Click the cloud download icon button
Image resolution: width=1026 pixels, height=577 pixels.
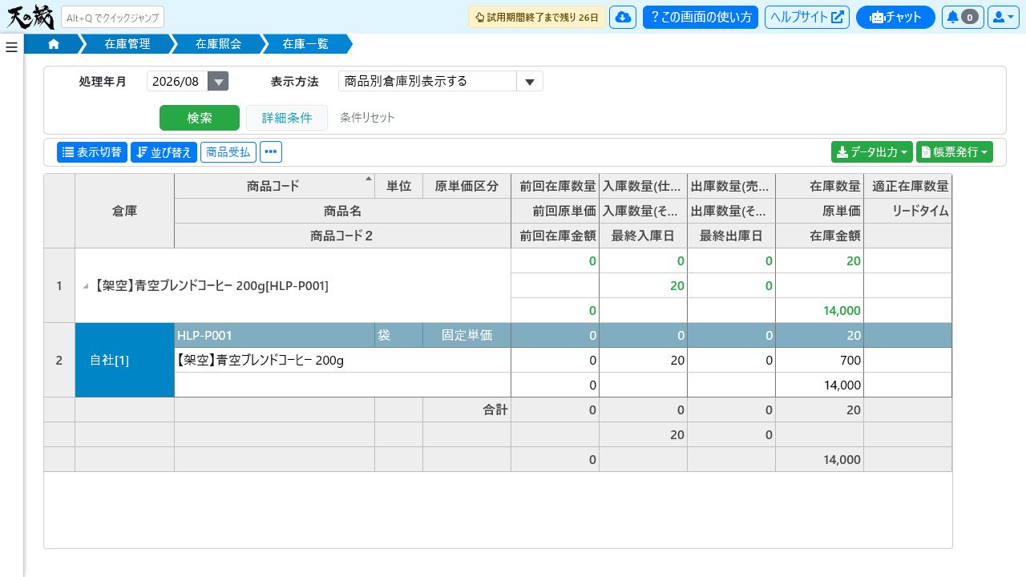[x=623, y=17]
